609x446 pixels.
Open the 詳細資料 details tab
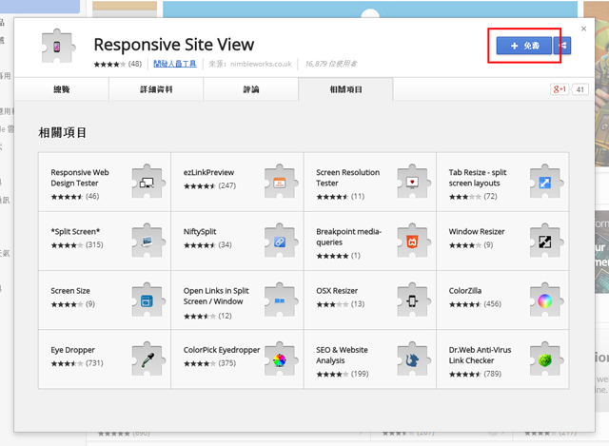click(x=156, y=89)
